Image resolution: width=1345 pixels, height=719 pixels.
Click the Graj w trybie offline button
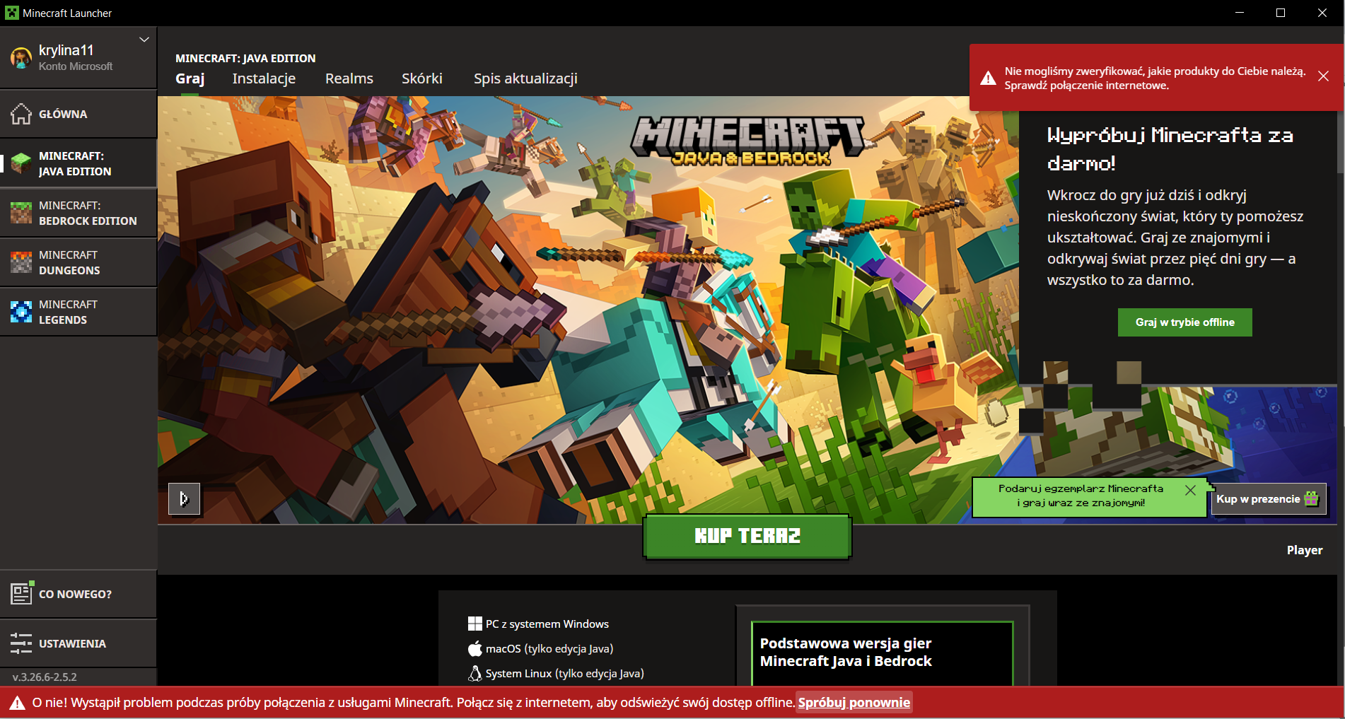coord(1184,322)
